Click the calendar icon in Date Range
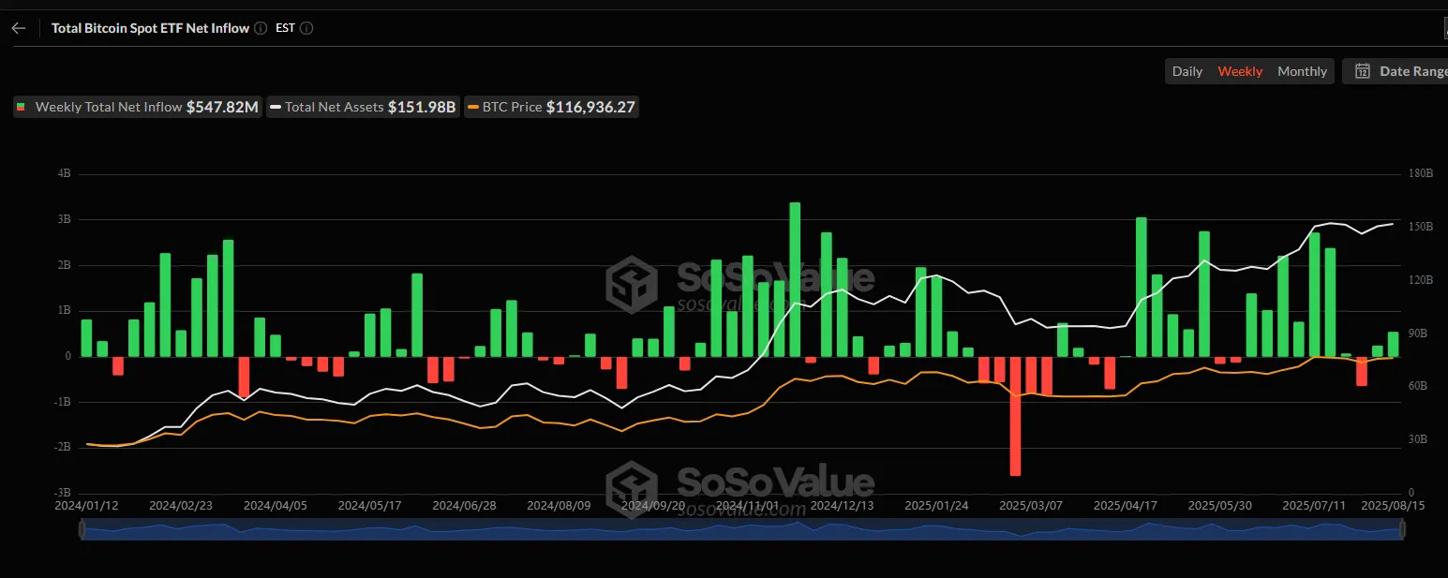The image size is (1448, 578). [1363, 71]
